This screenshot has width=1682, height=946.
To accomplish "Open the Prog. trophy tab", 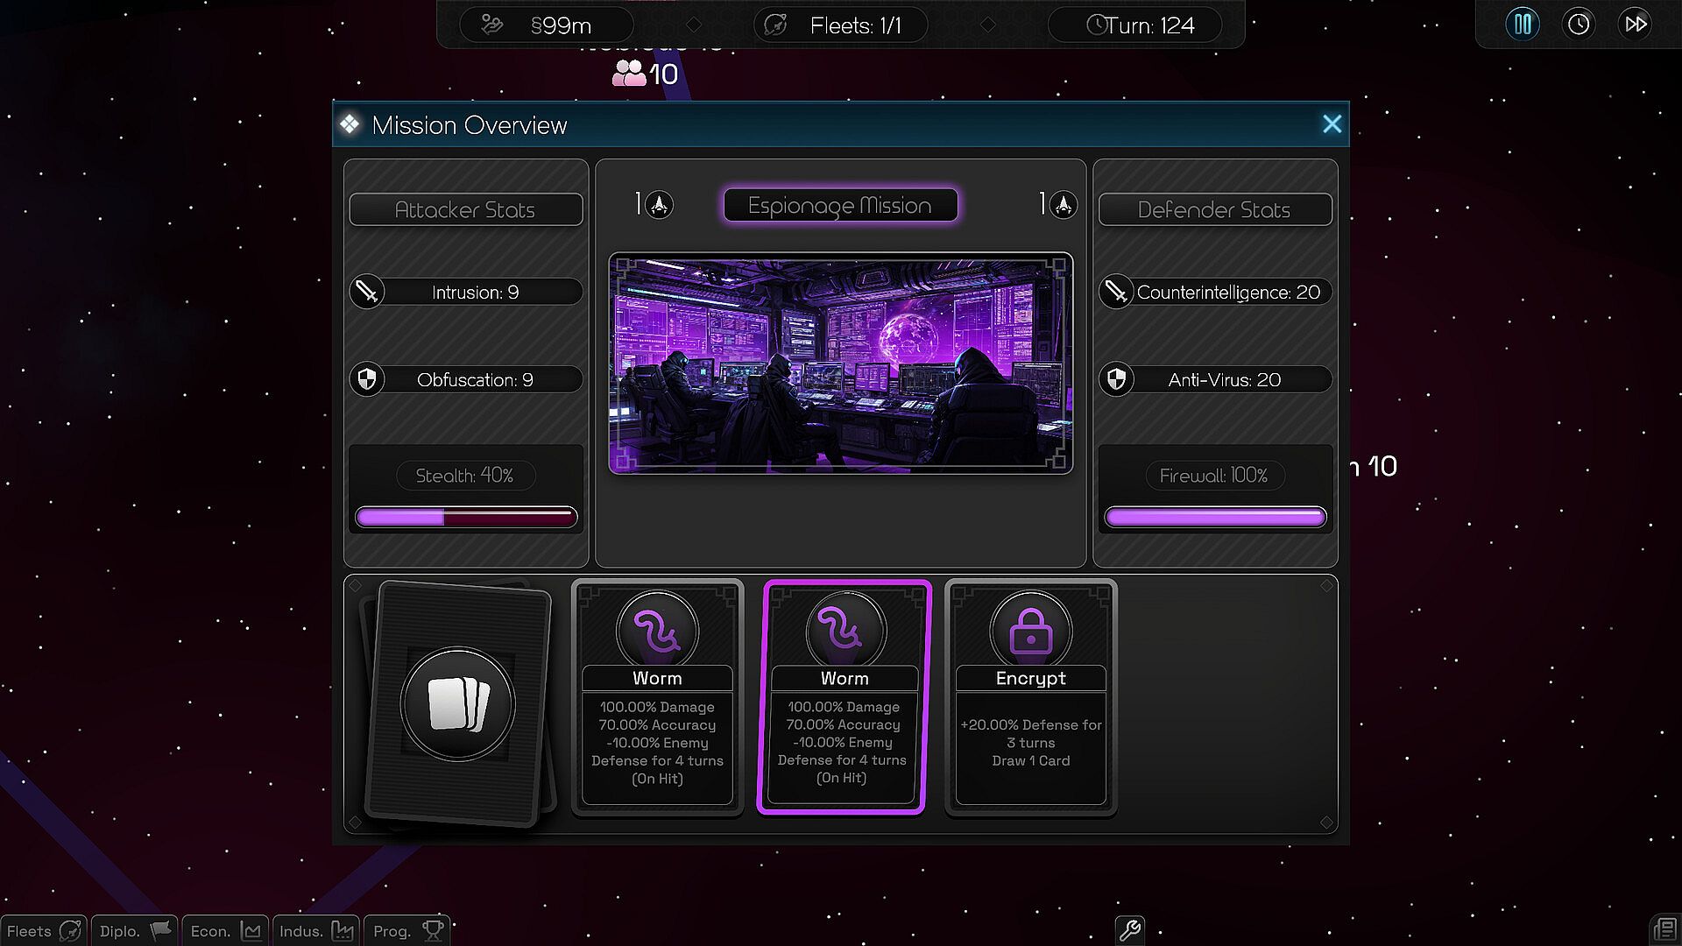I will [407, 930].
